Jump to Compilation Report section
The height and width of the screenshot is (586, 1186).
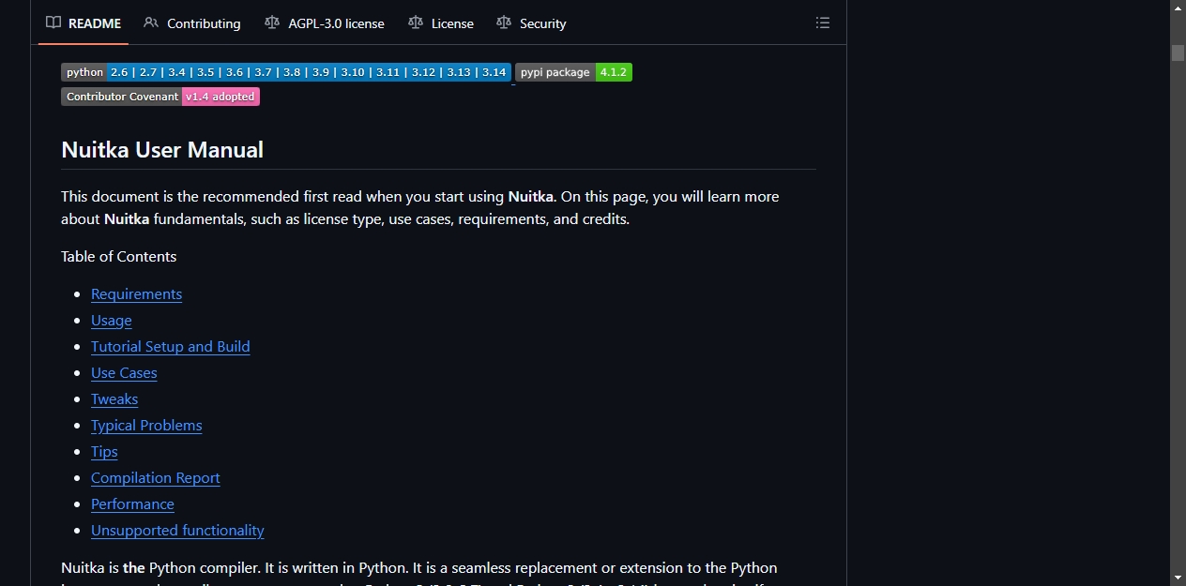pos(156,478)
